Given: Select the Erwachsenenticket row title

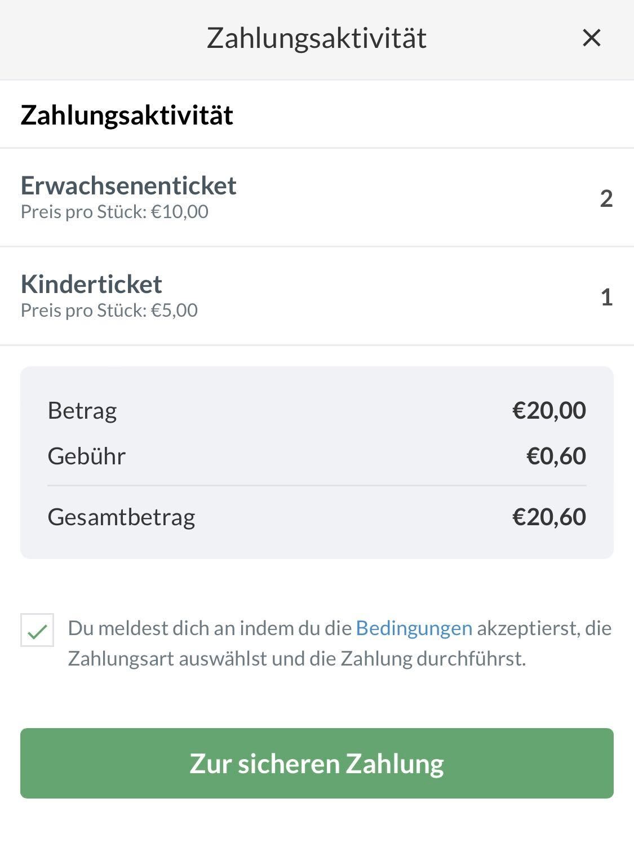Looking at the screenshot, I should pyautogui.click(x=128, y=185).
